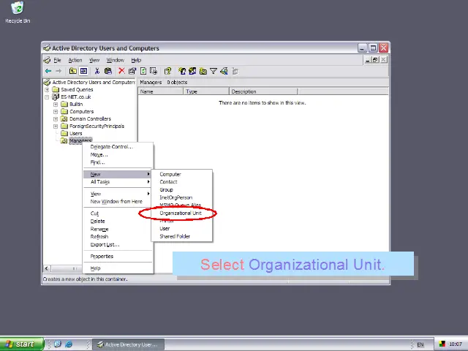
Task: Click the console icon left of File menu
Action: (x=47, y=60)
